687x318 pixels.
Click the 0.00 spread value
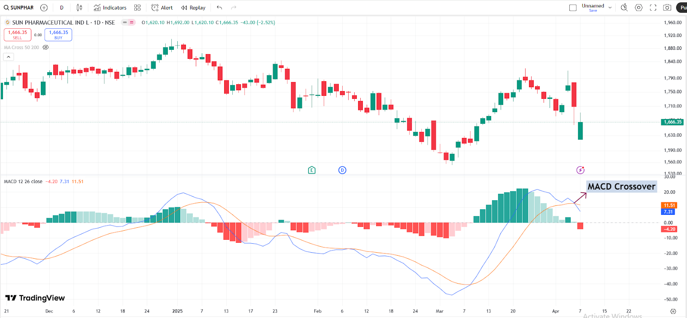click(x=38, y=35)
